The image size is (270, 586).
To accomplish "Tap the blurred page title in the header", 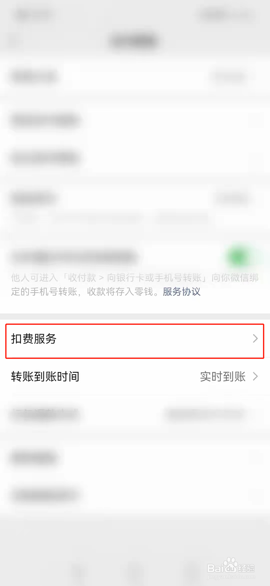I will [135, 41].
